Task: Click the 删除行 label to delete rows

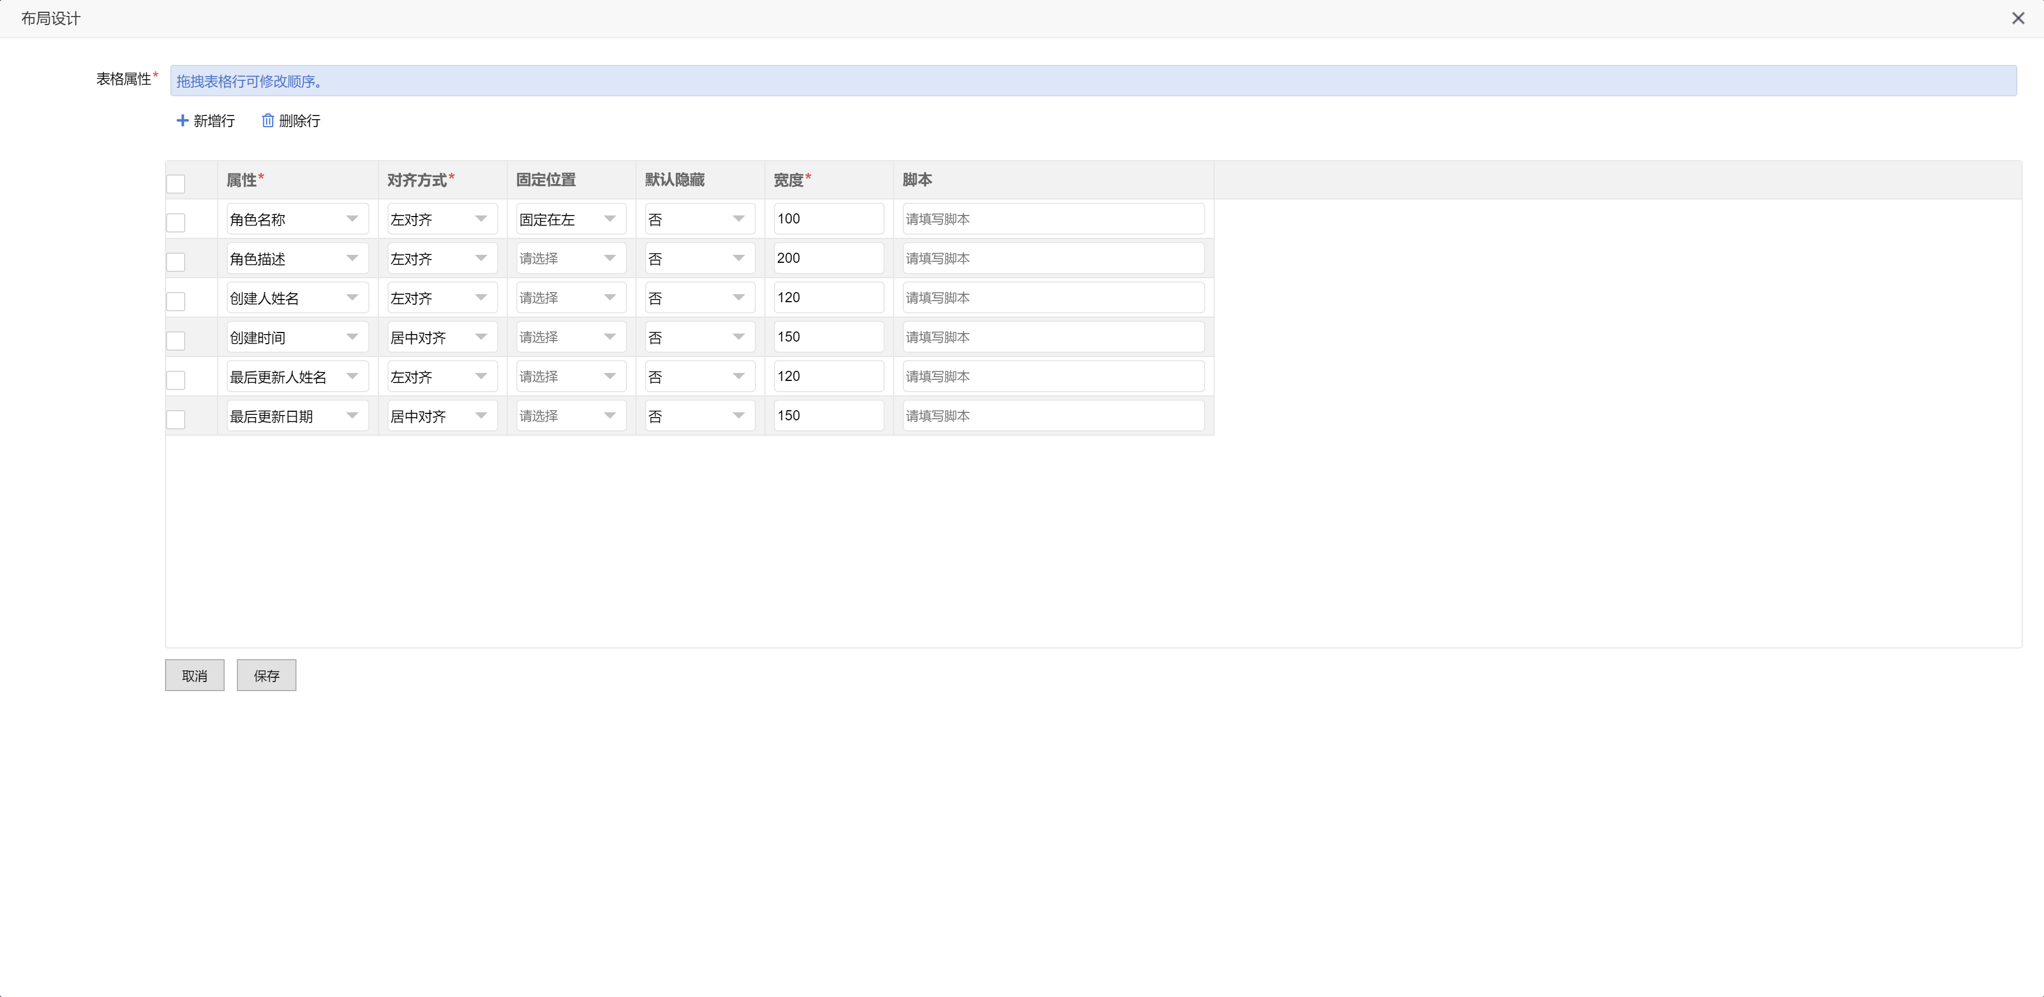Action: tap(300, 121)
